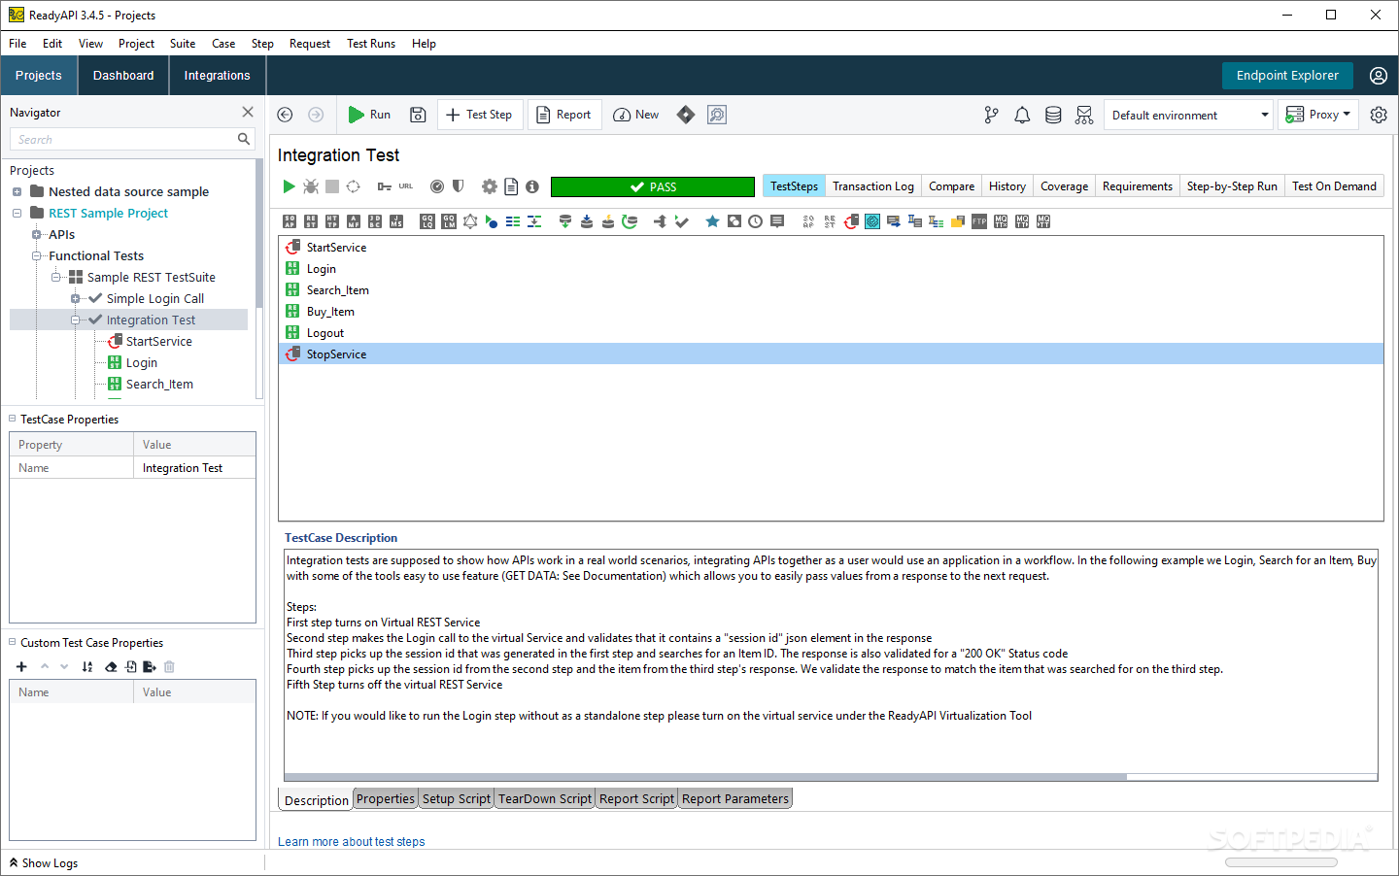Add an FTP request step
The image size is (1399, 876).
coord(979,221)
